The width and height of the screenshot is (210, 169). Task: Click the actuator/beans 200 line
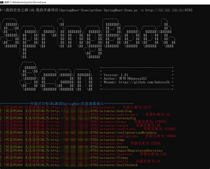pos(83,122)
